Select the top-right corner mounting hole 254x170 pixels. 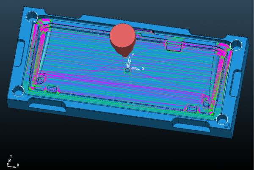click(236, 45)
